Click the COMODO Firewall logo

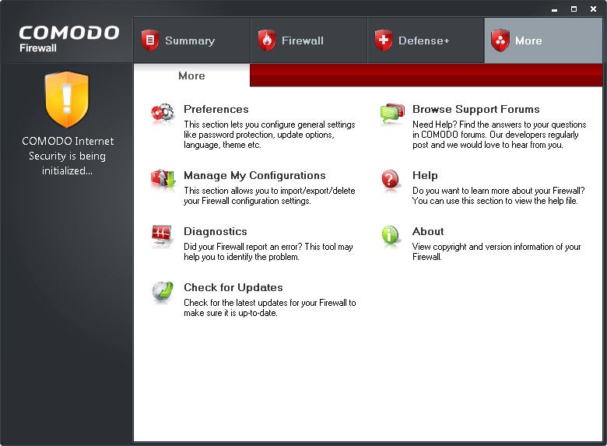click(x=69, y=38)
